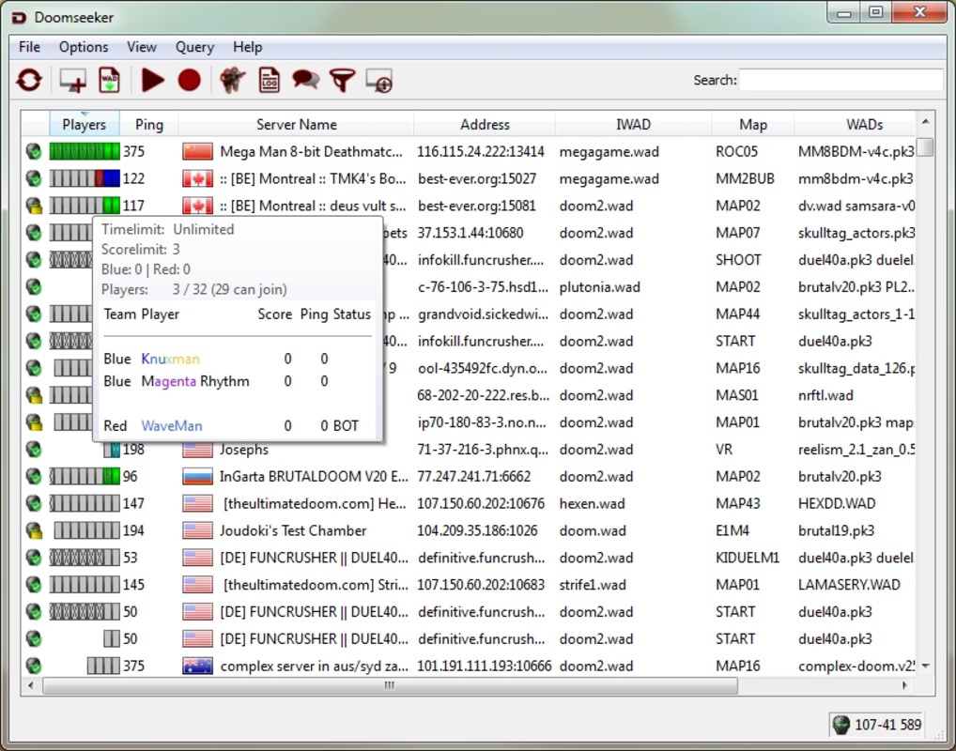This screenshot has height=751, width=956.
Task: Click the vertical scrollbar up arrow
Action: pyautogui.click(x=926, y=122)
